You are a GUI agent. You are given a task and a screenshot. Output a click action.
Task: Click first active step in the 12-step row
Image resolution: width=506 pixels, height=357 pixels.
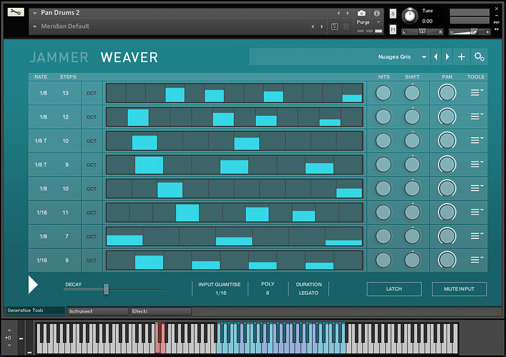(x=138, y=118)
